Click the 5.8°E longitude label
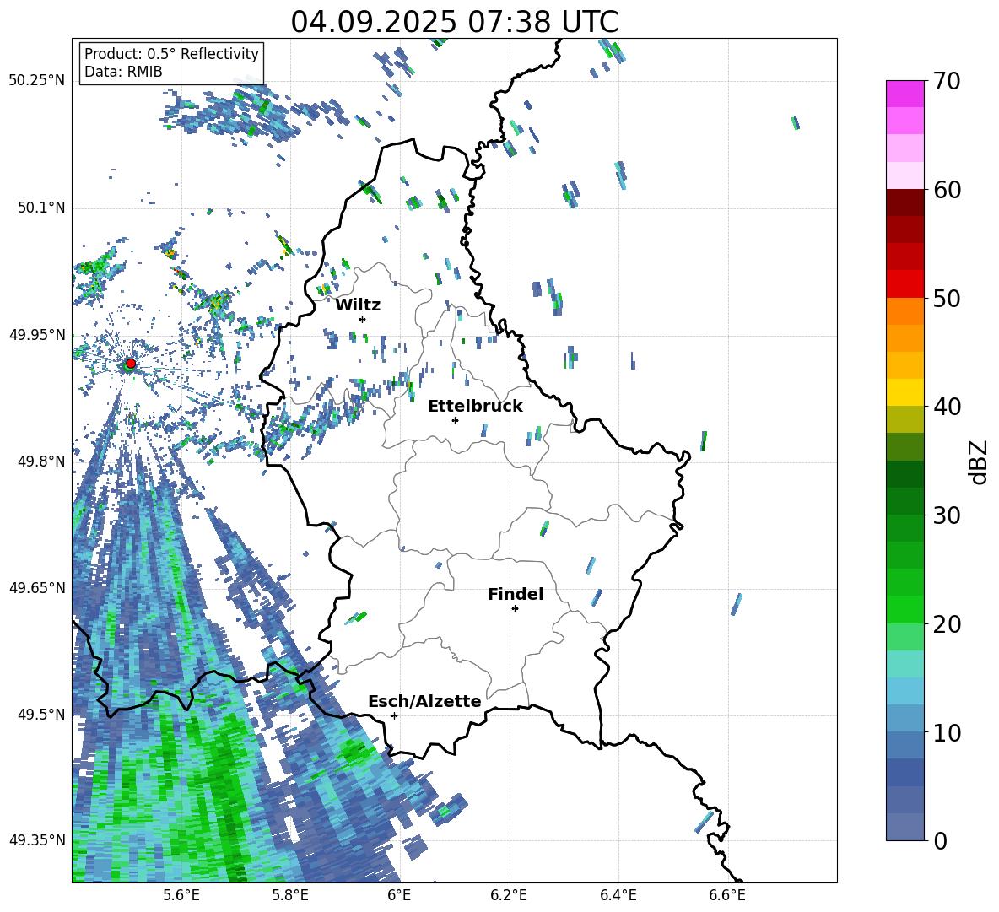This screenshot has width=999, height=912. click(290, 895)
